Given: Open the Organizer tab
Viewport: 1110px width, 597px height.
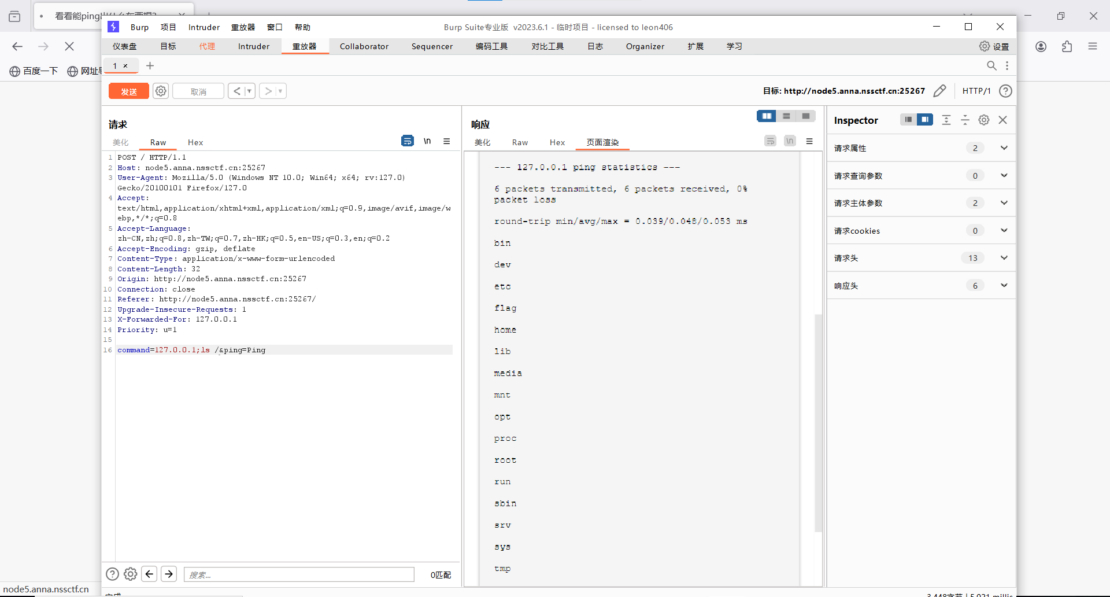Looking at the screenshot, I should [x=645, y=46].
